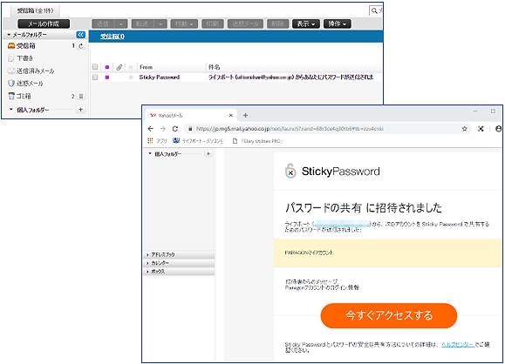
Task: Check the Sticky Password message checkbox
Action: [x=95, y=78]
